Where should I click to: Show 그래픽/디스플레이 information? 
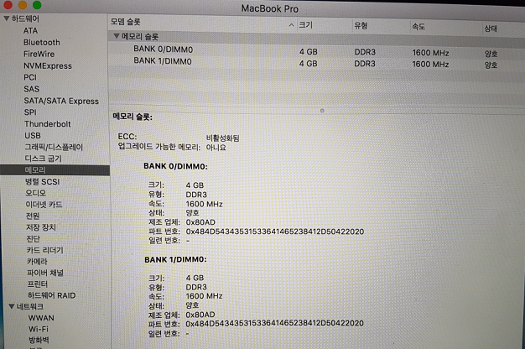tap(54, 147)
